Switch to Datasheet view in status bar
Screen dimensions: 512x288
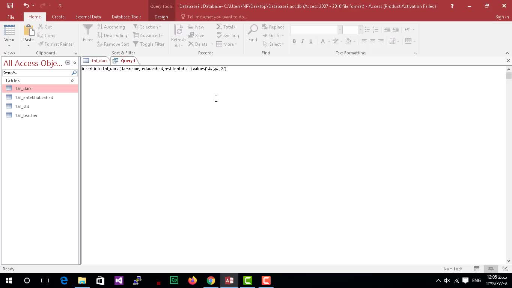coord(477,269)
